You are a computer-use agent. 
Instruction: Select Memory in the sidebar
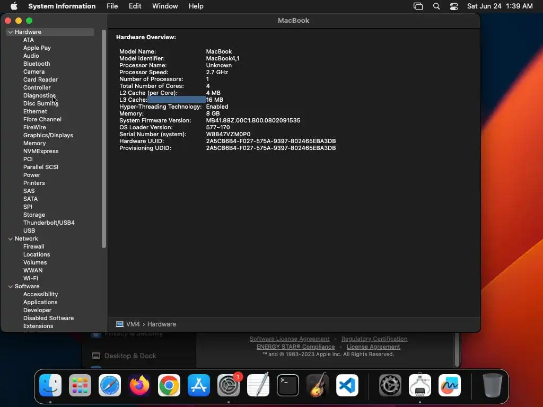(34, 143)
